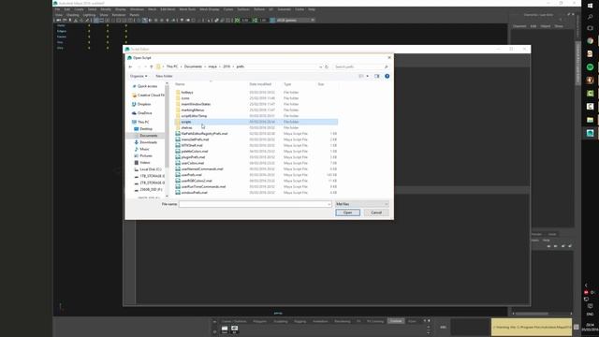Open viewport Lighting panel menu
The image size is (599, 337).
click(89, 15)
